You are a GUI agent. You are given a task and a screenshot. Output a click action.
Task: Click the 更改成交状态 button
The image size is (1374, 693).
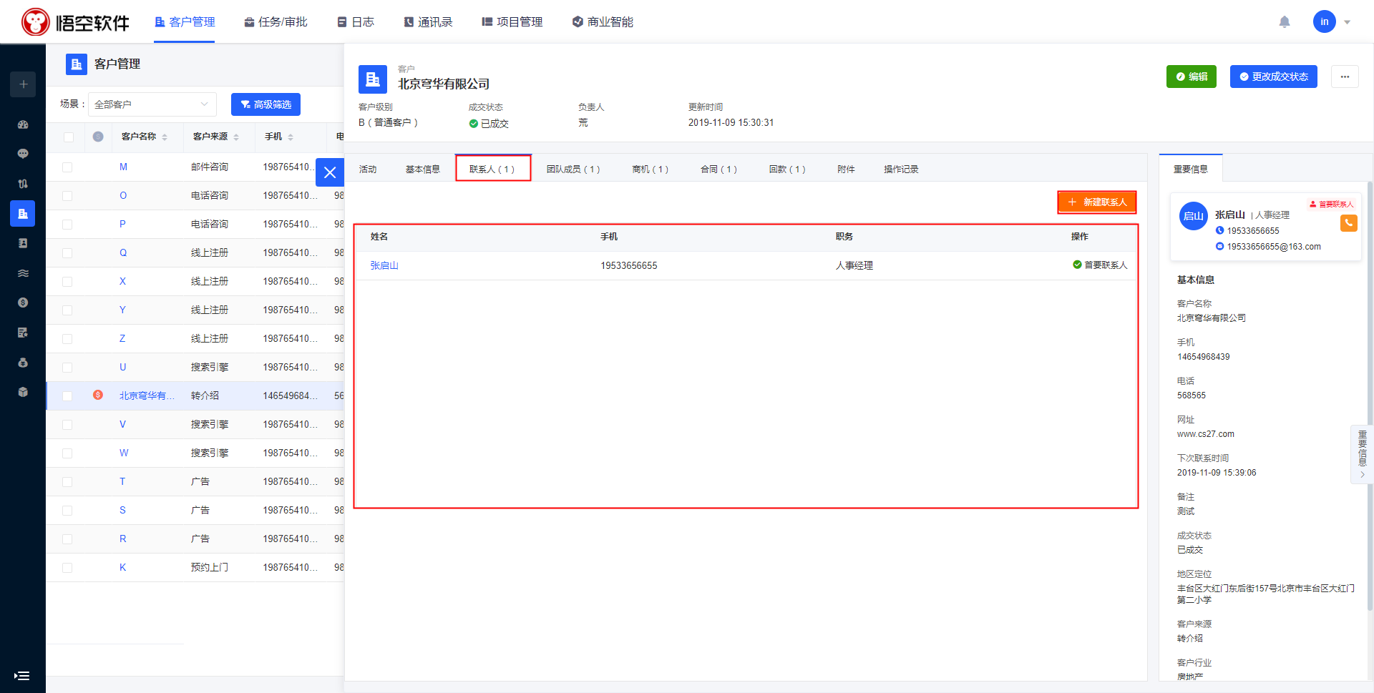coord(1273,77)
